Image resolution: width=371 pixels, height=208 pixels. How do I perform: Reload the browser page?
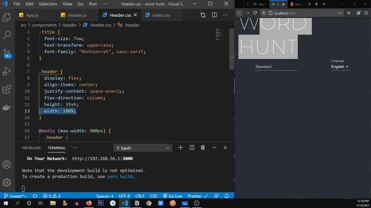(x=255, y=13)
